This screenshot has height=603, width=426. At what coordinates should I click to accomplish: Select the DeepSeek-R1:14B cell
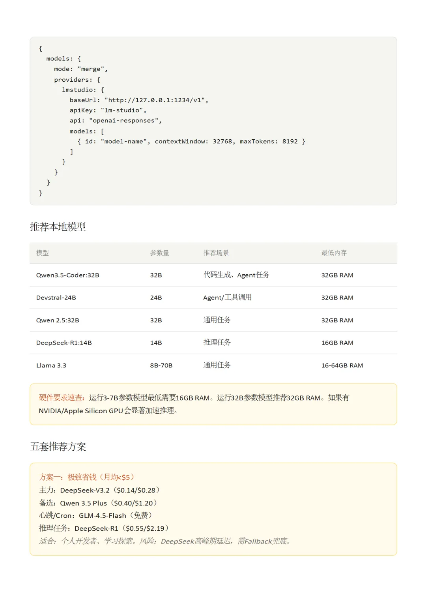[64, 343]
